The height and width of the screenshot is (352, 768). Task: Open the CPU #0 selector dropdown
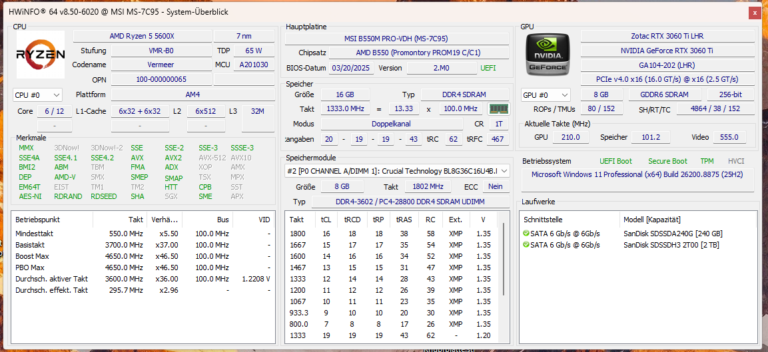pos(38,94)
